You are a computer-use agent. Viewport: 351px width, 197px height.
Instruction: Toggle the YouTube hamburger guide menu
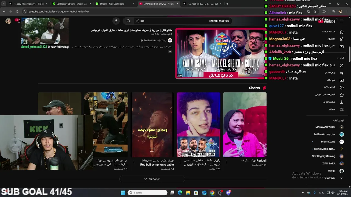tap(341, 21)
